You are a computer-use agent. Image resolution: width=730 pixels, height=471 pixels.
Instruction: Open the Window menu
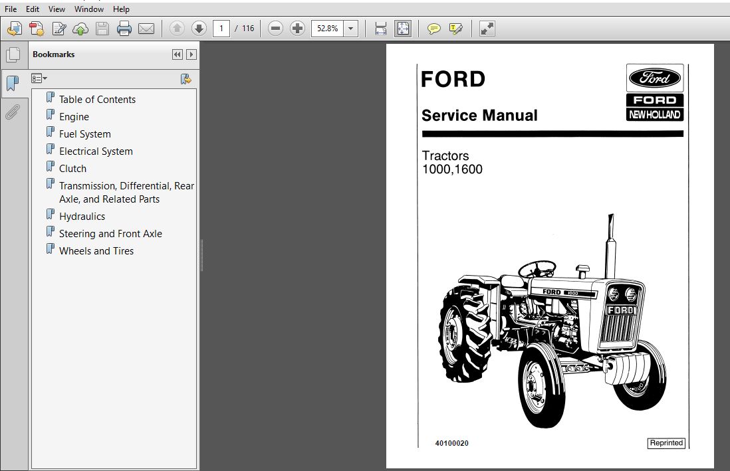[x=89, y=9]
